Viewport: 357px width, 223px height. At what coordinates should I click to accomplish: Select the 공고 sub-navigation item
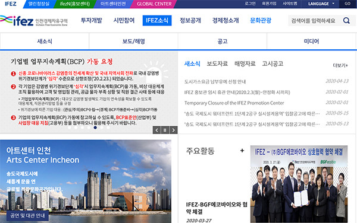click(x=223, y=42)
